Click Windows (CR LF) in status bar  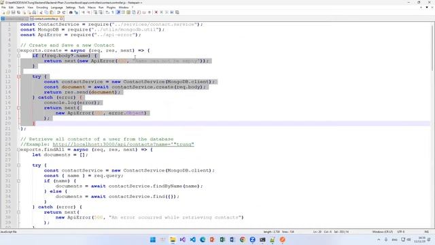coord(382,231)
